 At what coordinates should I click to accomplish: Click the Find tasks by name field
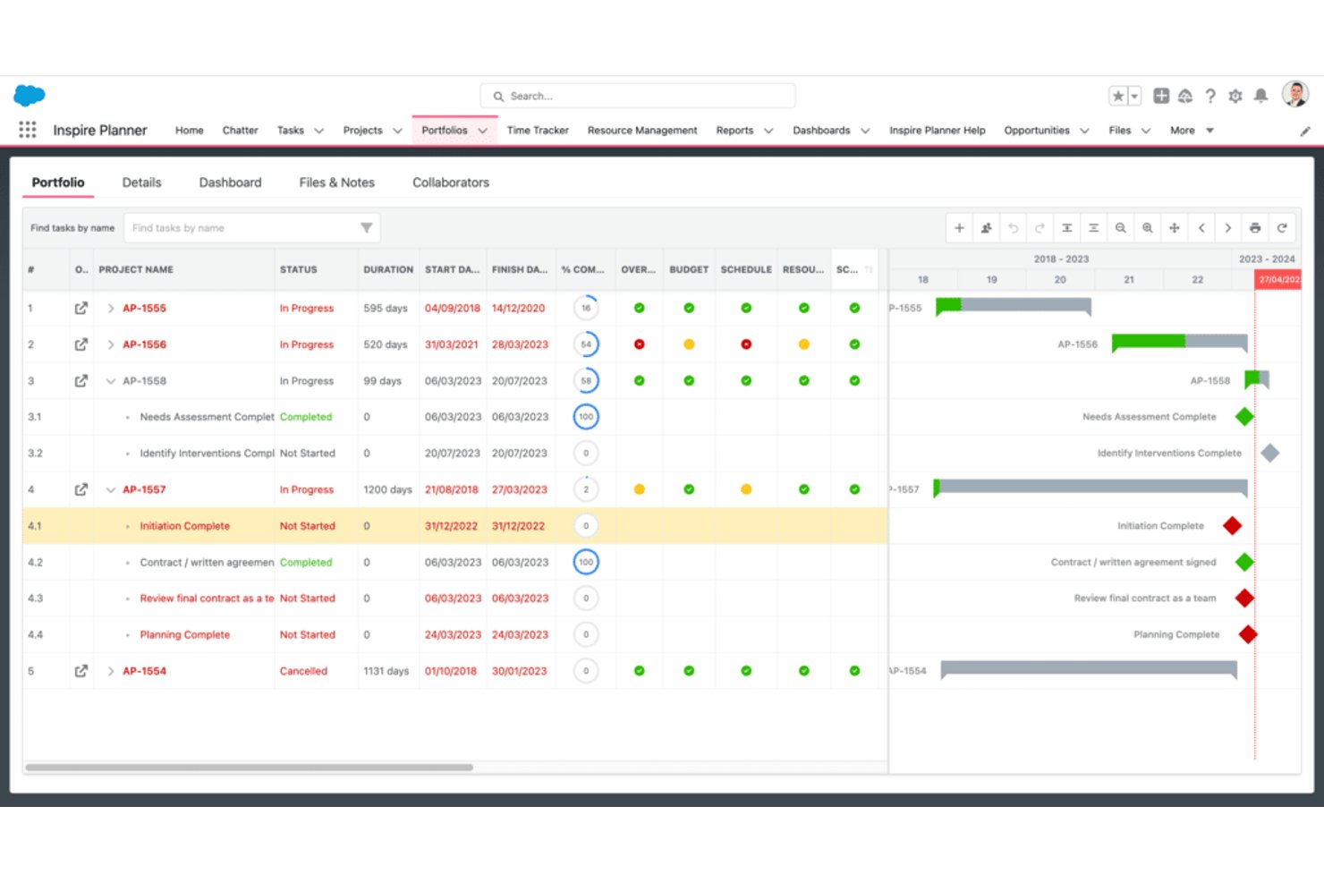252,228
